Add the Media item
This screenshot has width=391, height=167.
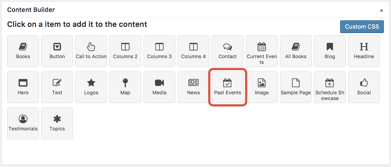(159, 87)
